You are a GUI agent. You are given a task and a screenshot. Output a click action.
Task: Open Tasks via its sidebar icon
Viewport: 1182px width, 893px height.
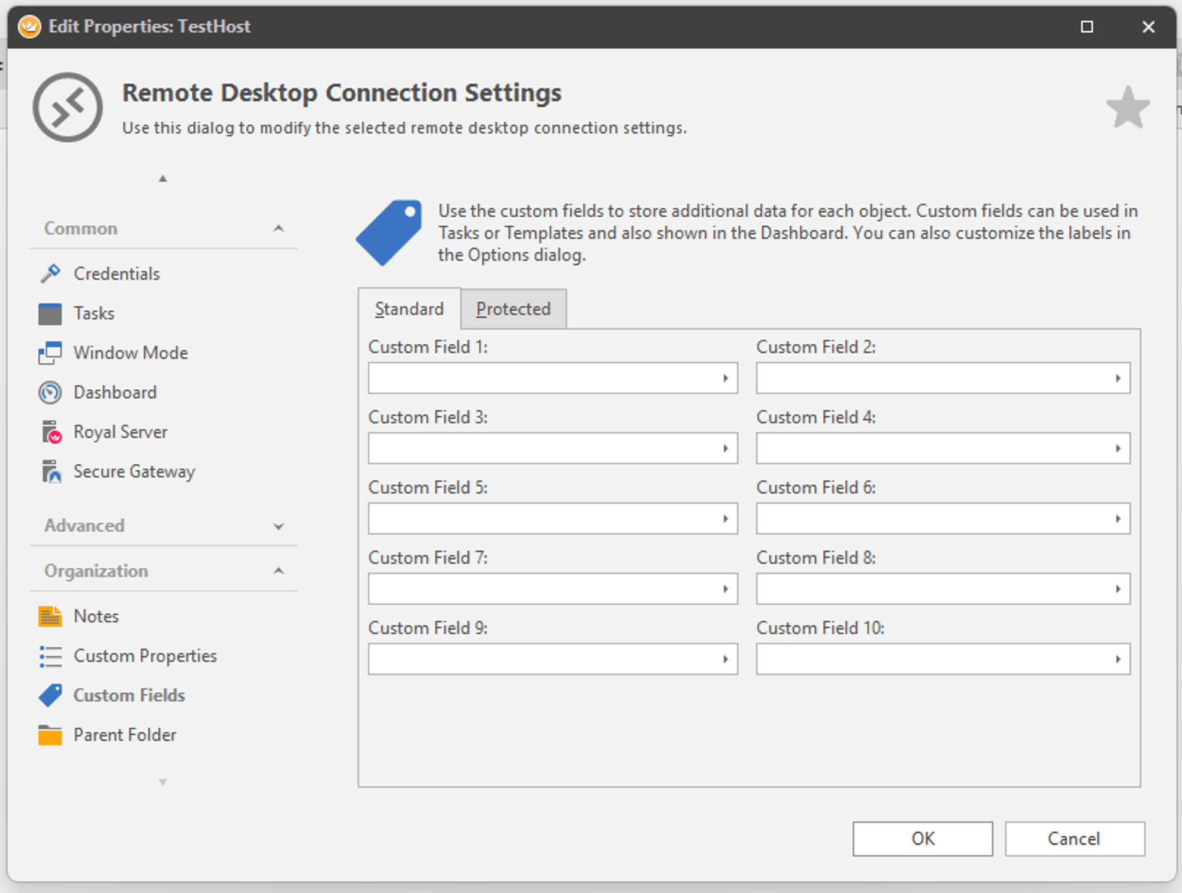click(50, 314)
